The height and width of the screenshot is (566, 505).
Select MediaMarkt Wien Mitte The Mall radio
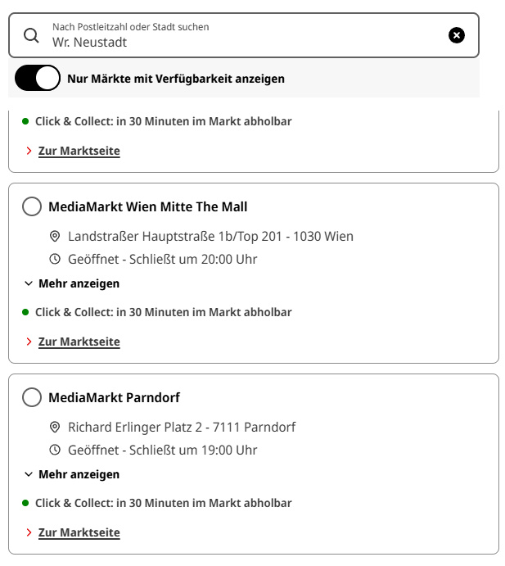tap(32, 206)
